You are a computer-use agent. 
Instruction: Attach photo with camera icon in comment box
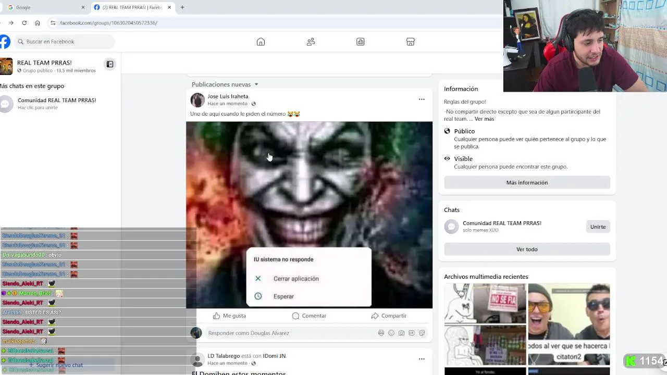(401, 333)
